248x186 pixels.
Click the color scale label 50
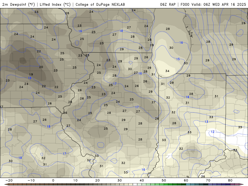(x=164, y=180)
